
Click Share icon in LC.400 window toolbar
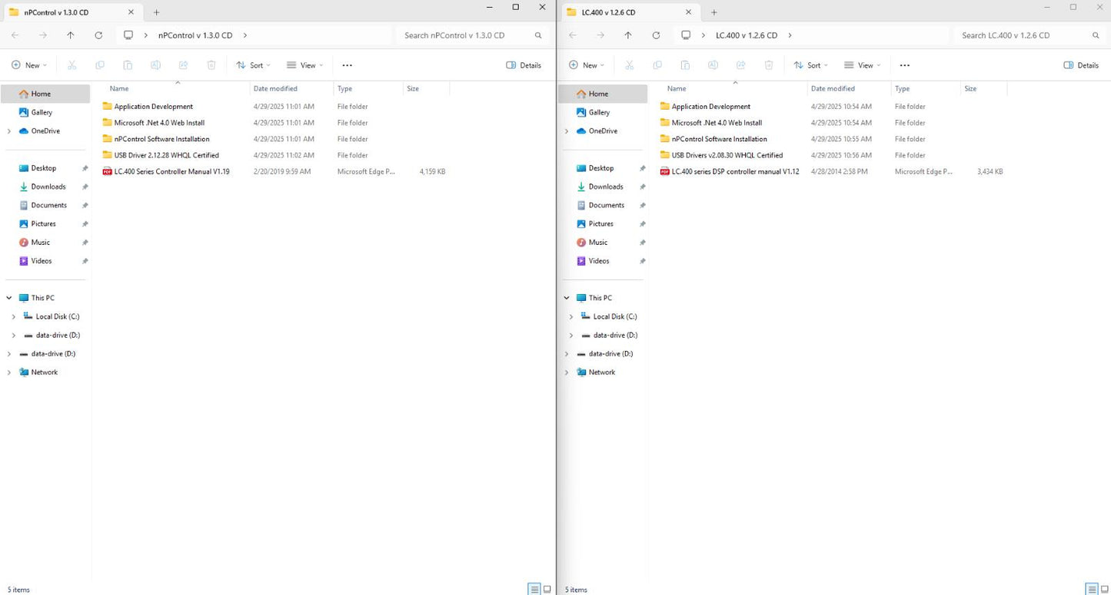[740, 65]
